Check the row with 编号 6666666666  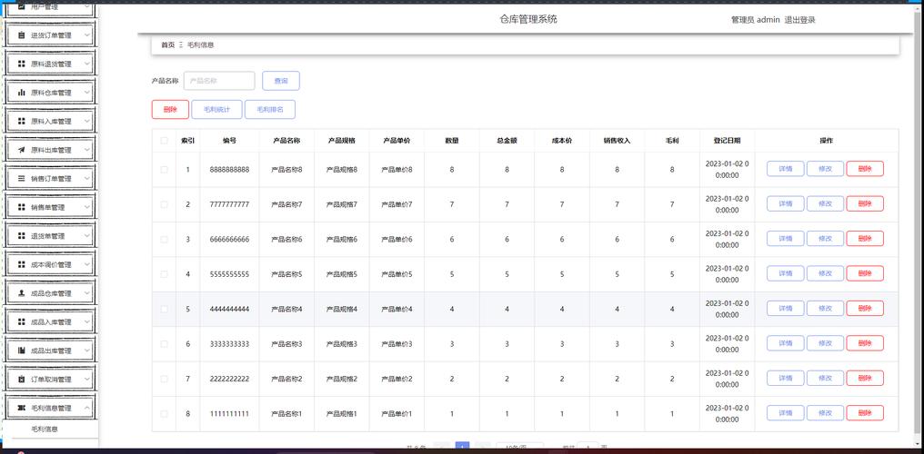pyautogui.click(x=164, y=240)
